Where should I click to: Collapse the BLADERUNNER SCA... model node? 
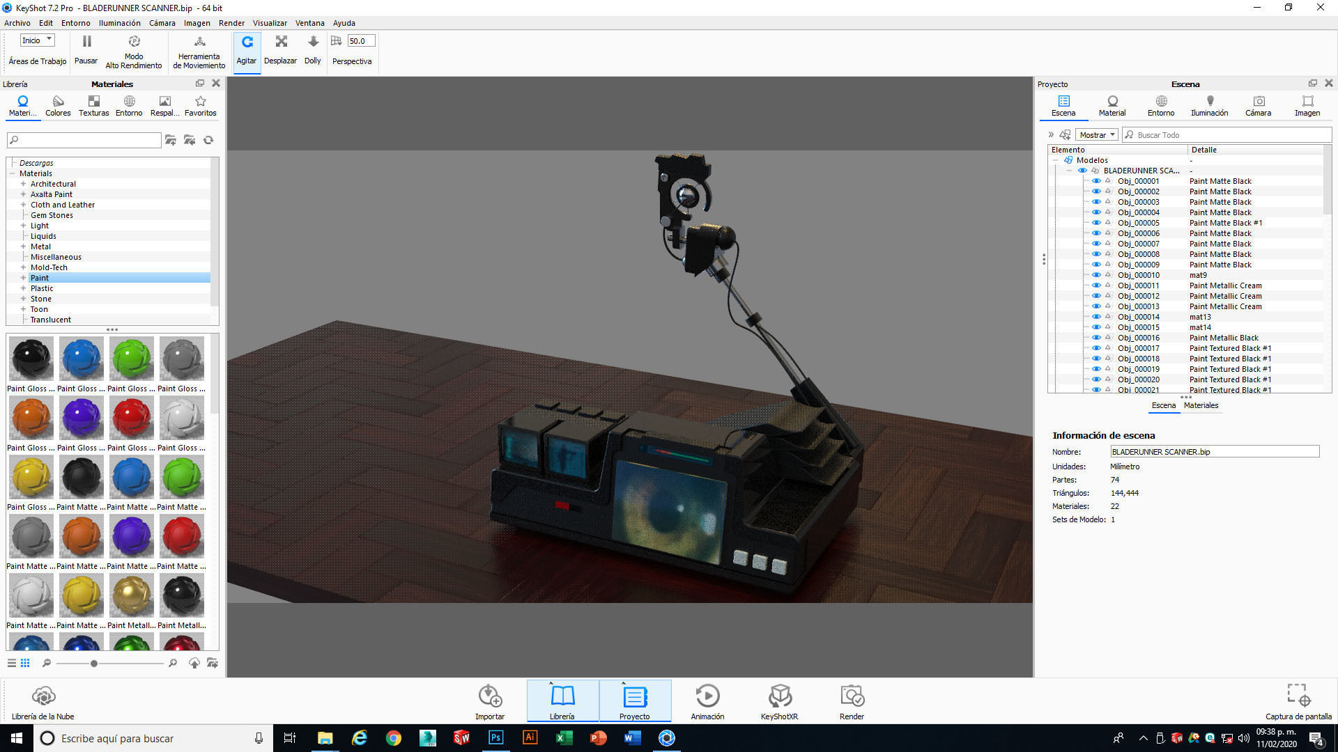(1070, 171)
